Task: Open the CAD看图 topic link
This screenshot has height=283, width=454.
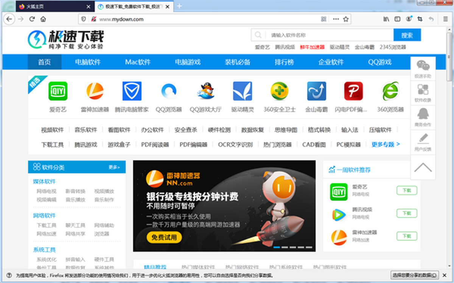Action: point(314,144)
